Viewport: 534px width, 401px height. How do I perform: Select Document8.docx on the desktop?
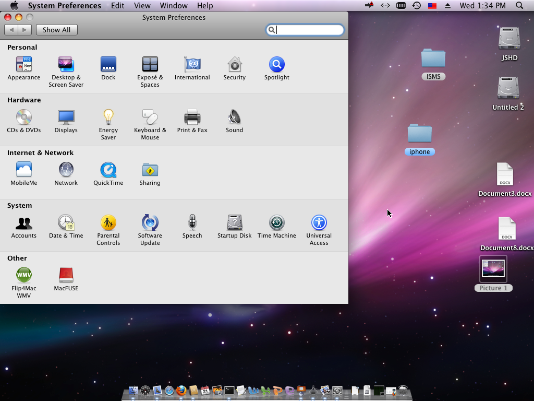click(x=507, y=234)
